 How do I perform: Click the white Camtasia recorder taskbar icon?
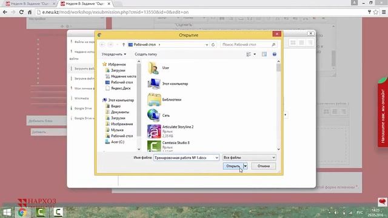58,212
